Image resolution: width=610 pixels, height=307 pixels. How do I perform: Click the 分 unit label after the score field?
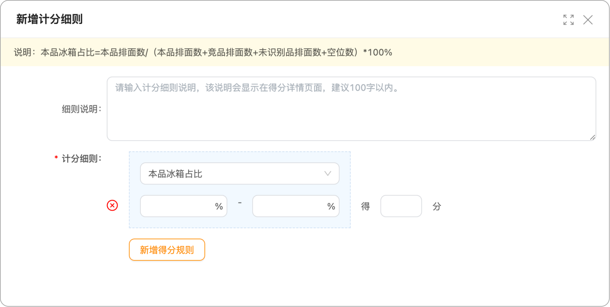pyautogui.click(x=437, y=206)
